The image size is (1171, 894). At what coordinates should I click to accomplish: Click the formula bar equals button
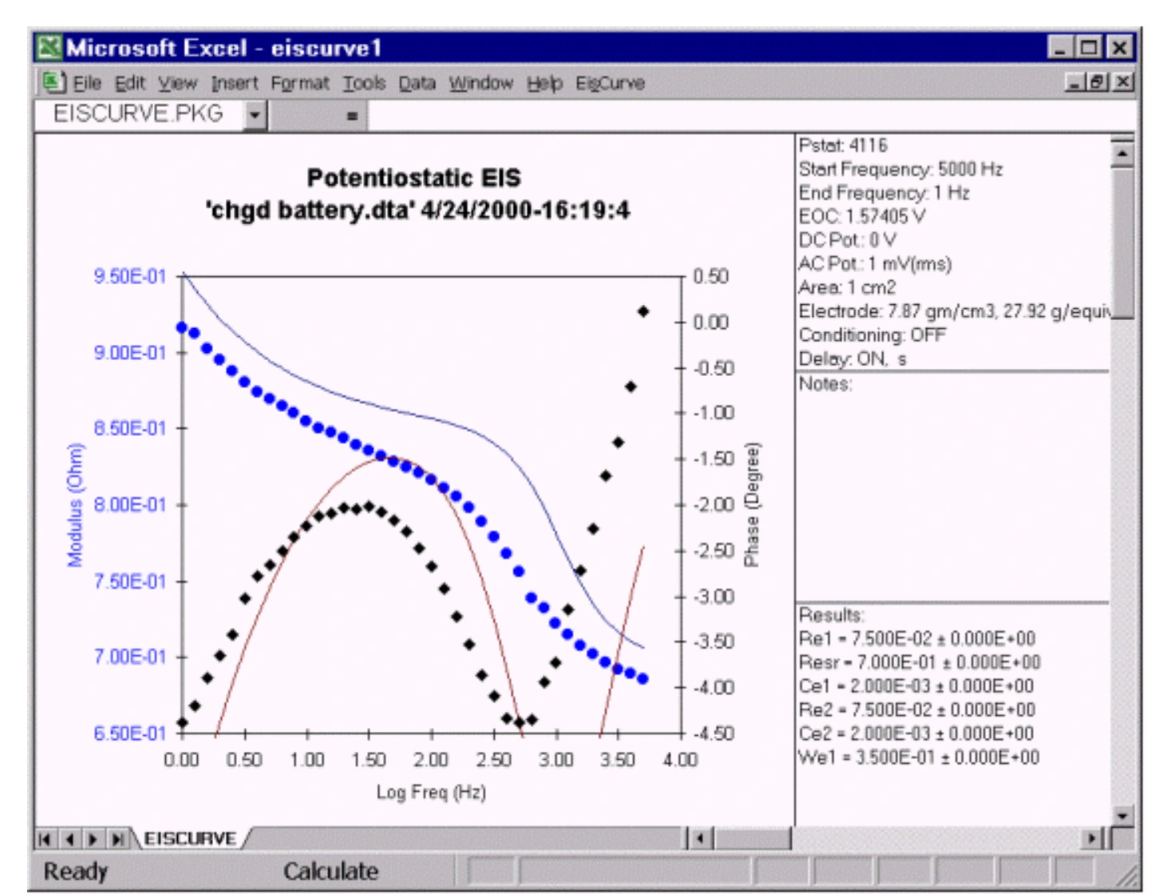point(351,116)
